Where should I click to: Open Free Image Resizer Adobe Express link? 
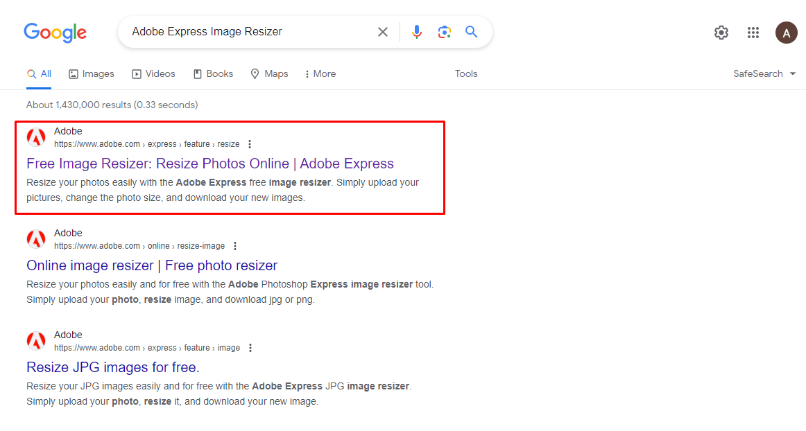tap(209, 164)
